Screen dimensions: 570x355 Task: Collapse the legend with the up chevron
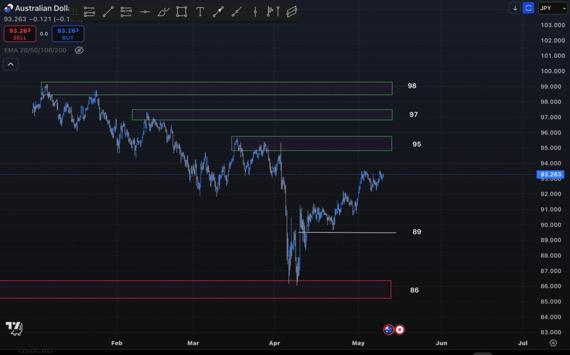coord(11,64)
